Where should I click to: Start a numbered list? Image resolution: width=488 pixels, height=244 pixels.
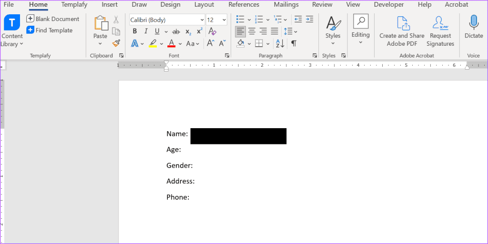[x=259, y=20]
